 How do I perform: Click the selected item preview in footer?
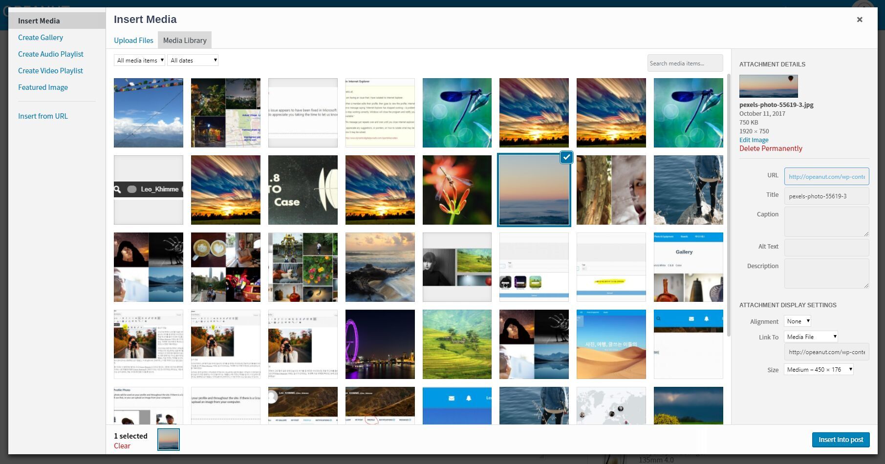(169, 439)
